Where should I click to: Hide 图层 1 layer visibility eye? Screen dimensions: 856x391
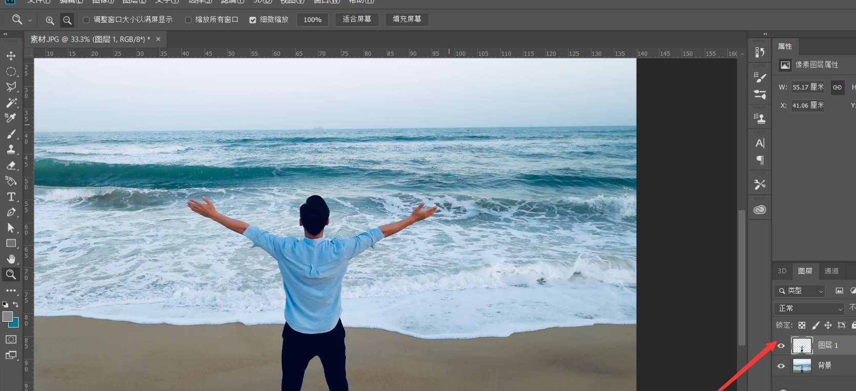(781, 345)
